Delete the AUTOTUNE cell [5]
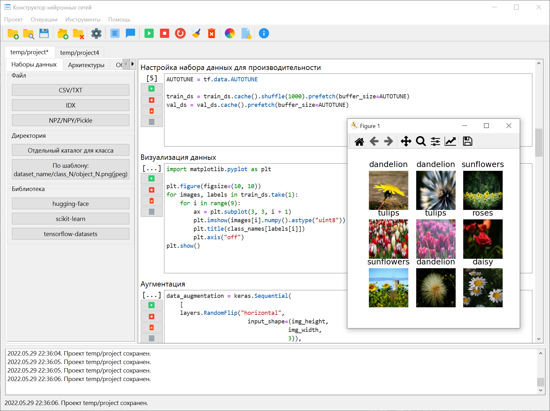The height and width of the screenshot is (411, 550). coord(151,111)
